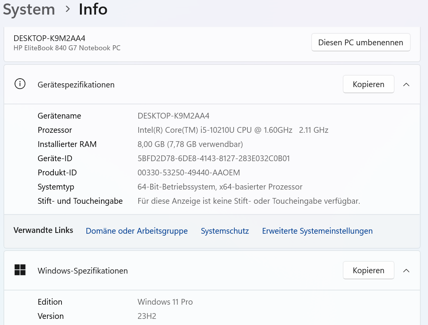
Task: Click Kopieren in Gerätespezifikationen
Action: click(x=368, y=84)
